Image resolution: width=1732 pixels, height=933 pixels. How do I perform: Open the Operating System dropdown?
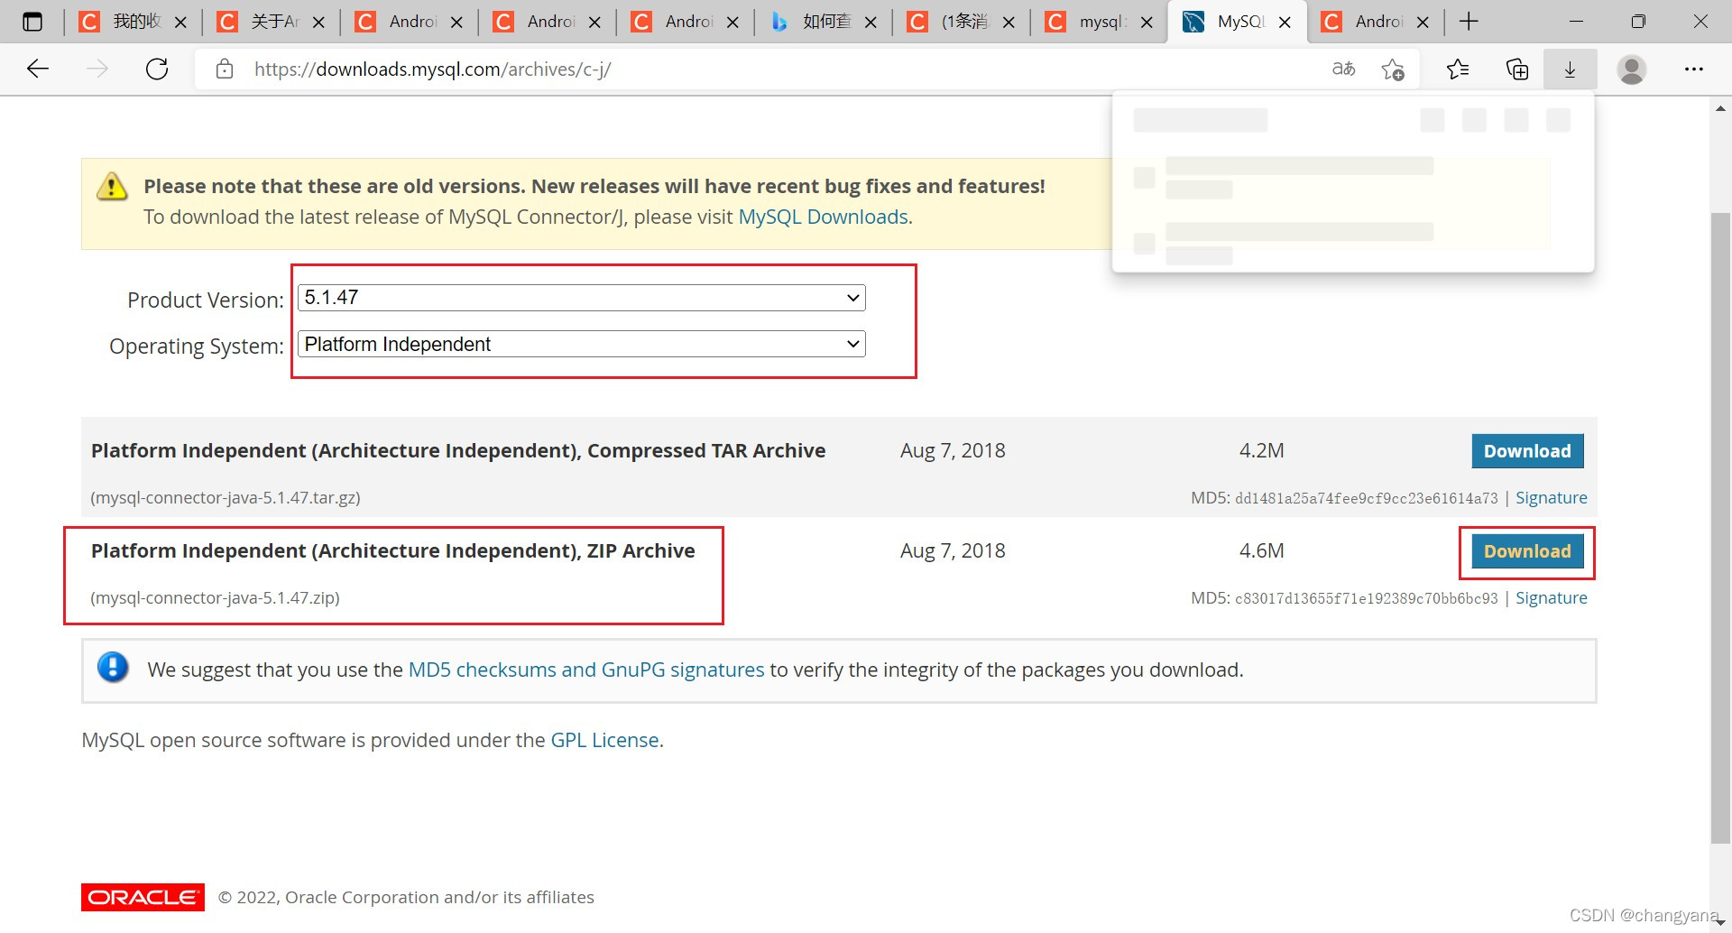point(582,344)
